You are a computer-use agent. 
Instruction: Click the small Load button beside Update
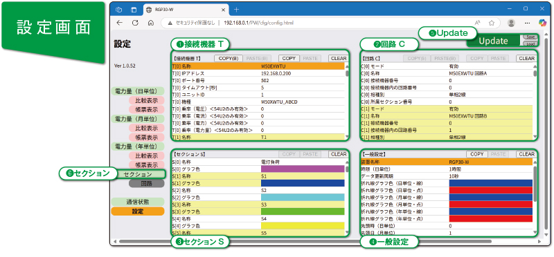pyautogui.click(x=530, y=44)
